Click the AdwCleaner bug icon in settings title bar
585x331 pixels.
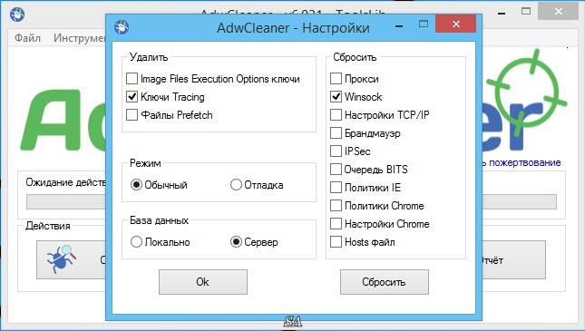click(x=122, y=27)
